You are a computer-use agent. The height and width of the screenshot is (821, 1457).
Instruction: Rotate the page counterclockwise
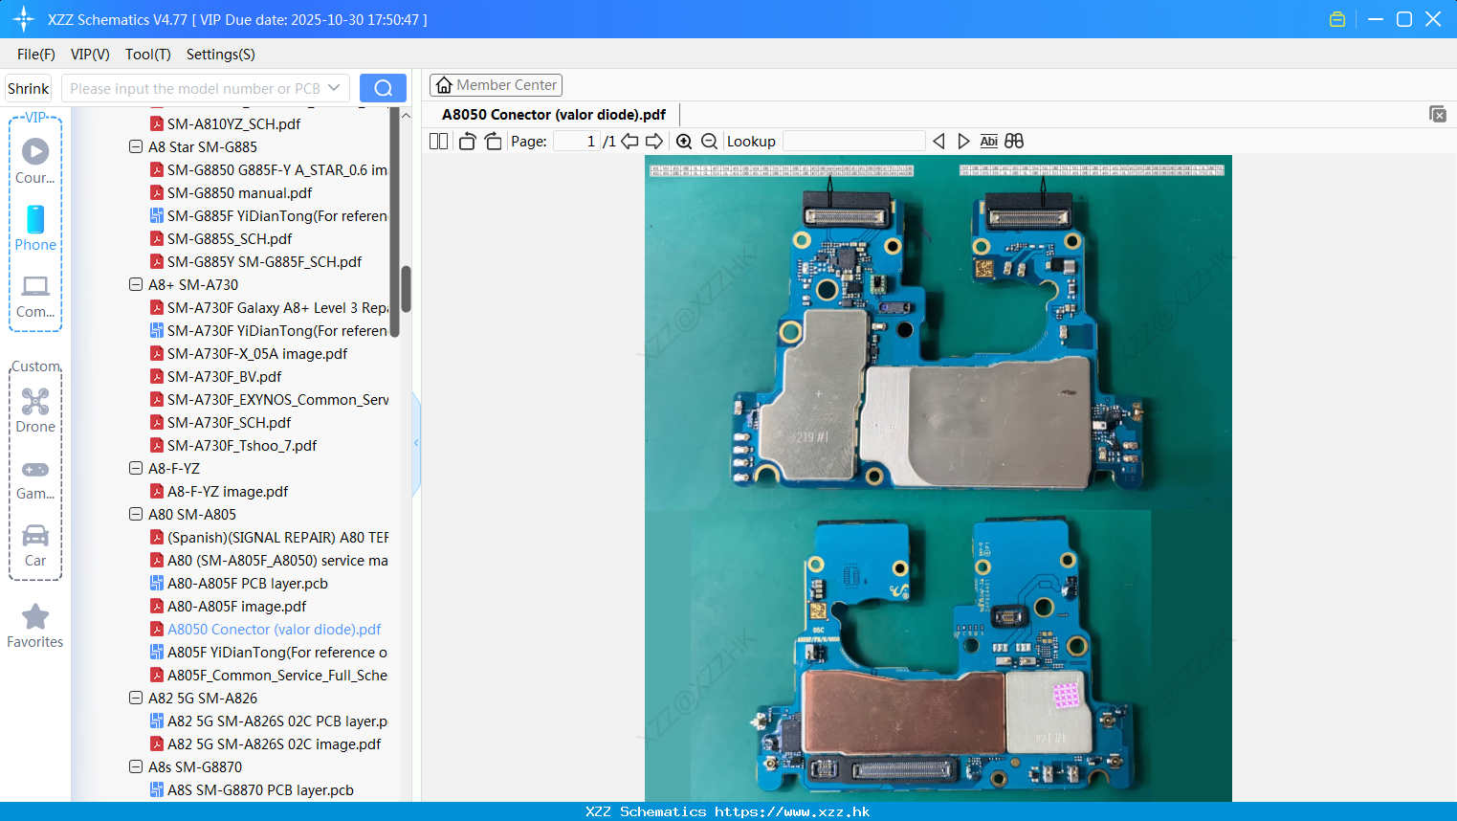467,142
